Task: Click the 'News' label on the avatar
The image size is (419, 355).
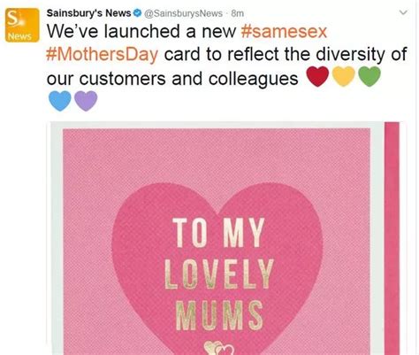Action: [19, 36]
